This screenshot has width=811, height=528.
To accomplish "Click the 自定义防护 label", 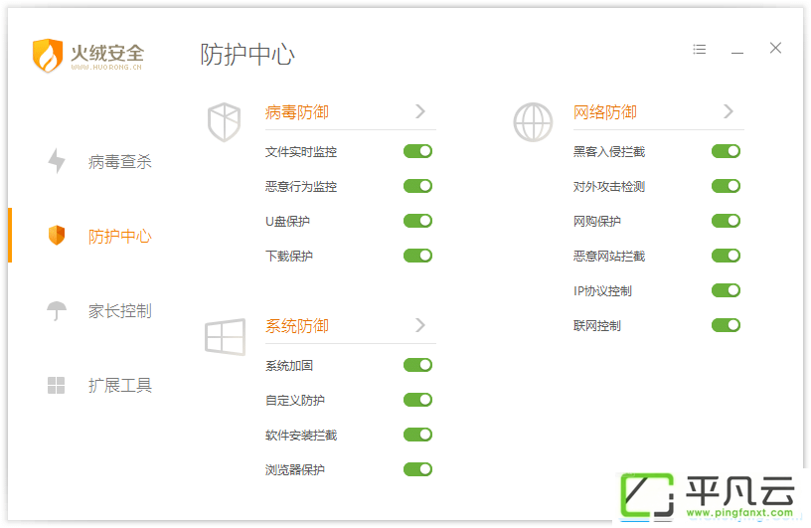I will pos(295,400).
